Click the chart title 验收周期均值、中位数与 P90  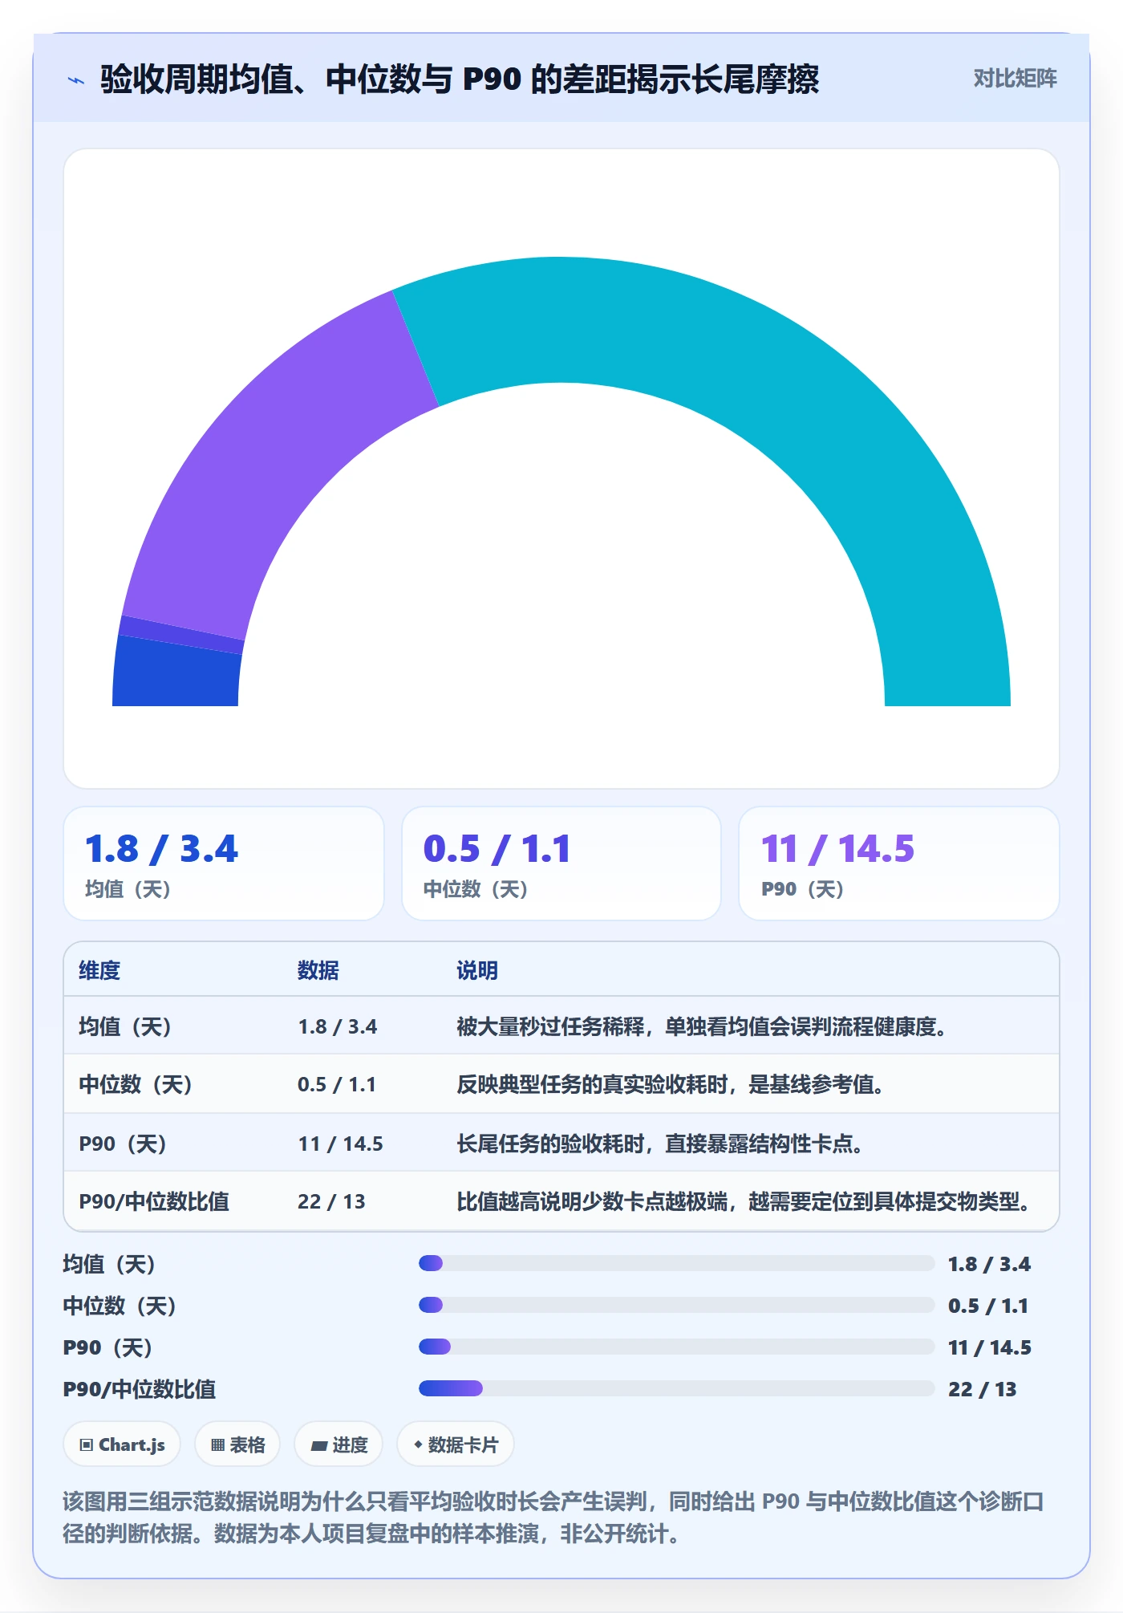point(460,79)
